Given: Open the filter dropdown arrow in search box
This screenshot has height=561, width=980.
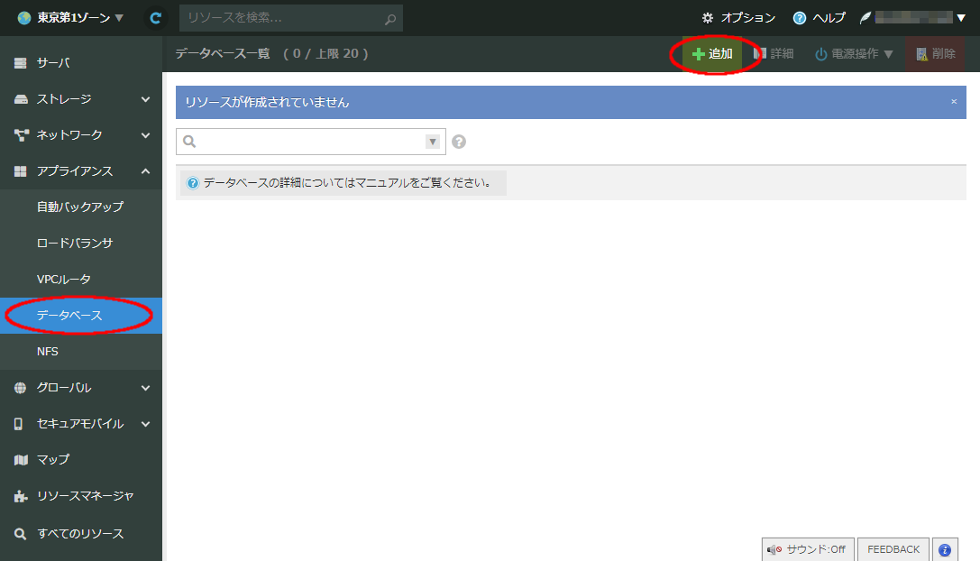Looking at the screenshot, I should point(432,142).
